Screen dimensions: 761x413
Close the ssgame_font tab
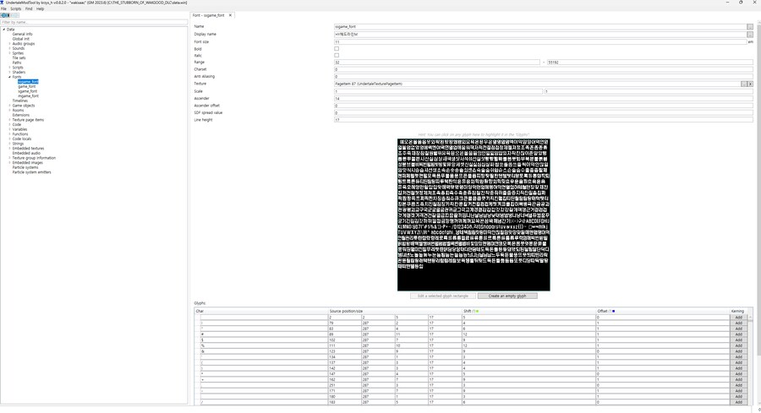231,15
